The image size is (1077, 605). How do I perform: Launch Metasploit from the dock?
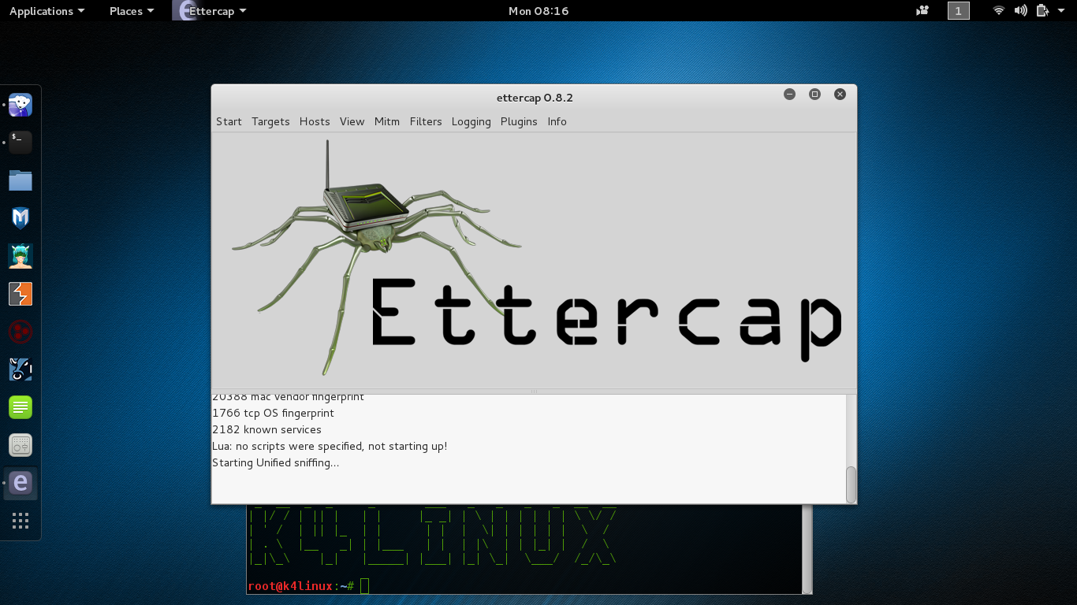[x=20, y=218]
